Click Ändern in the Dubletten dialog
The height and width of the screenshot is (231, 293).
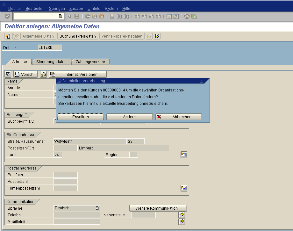pos(130,117)
